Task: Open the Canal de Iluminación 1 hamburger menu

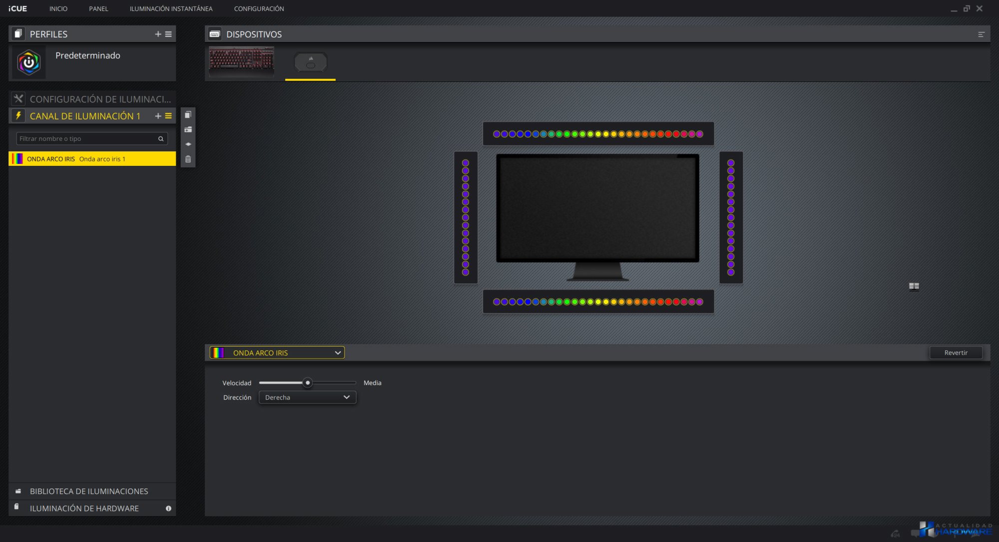Action: (x=168, y=116)
